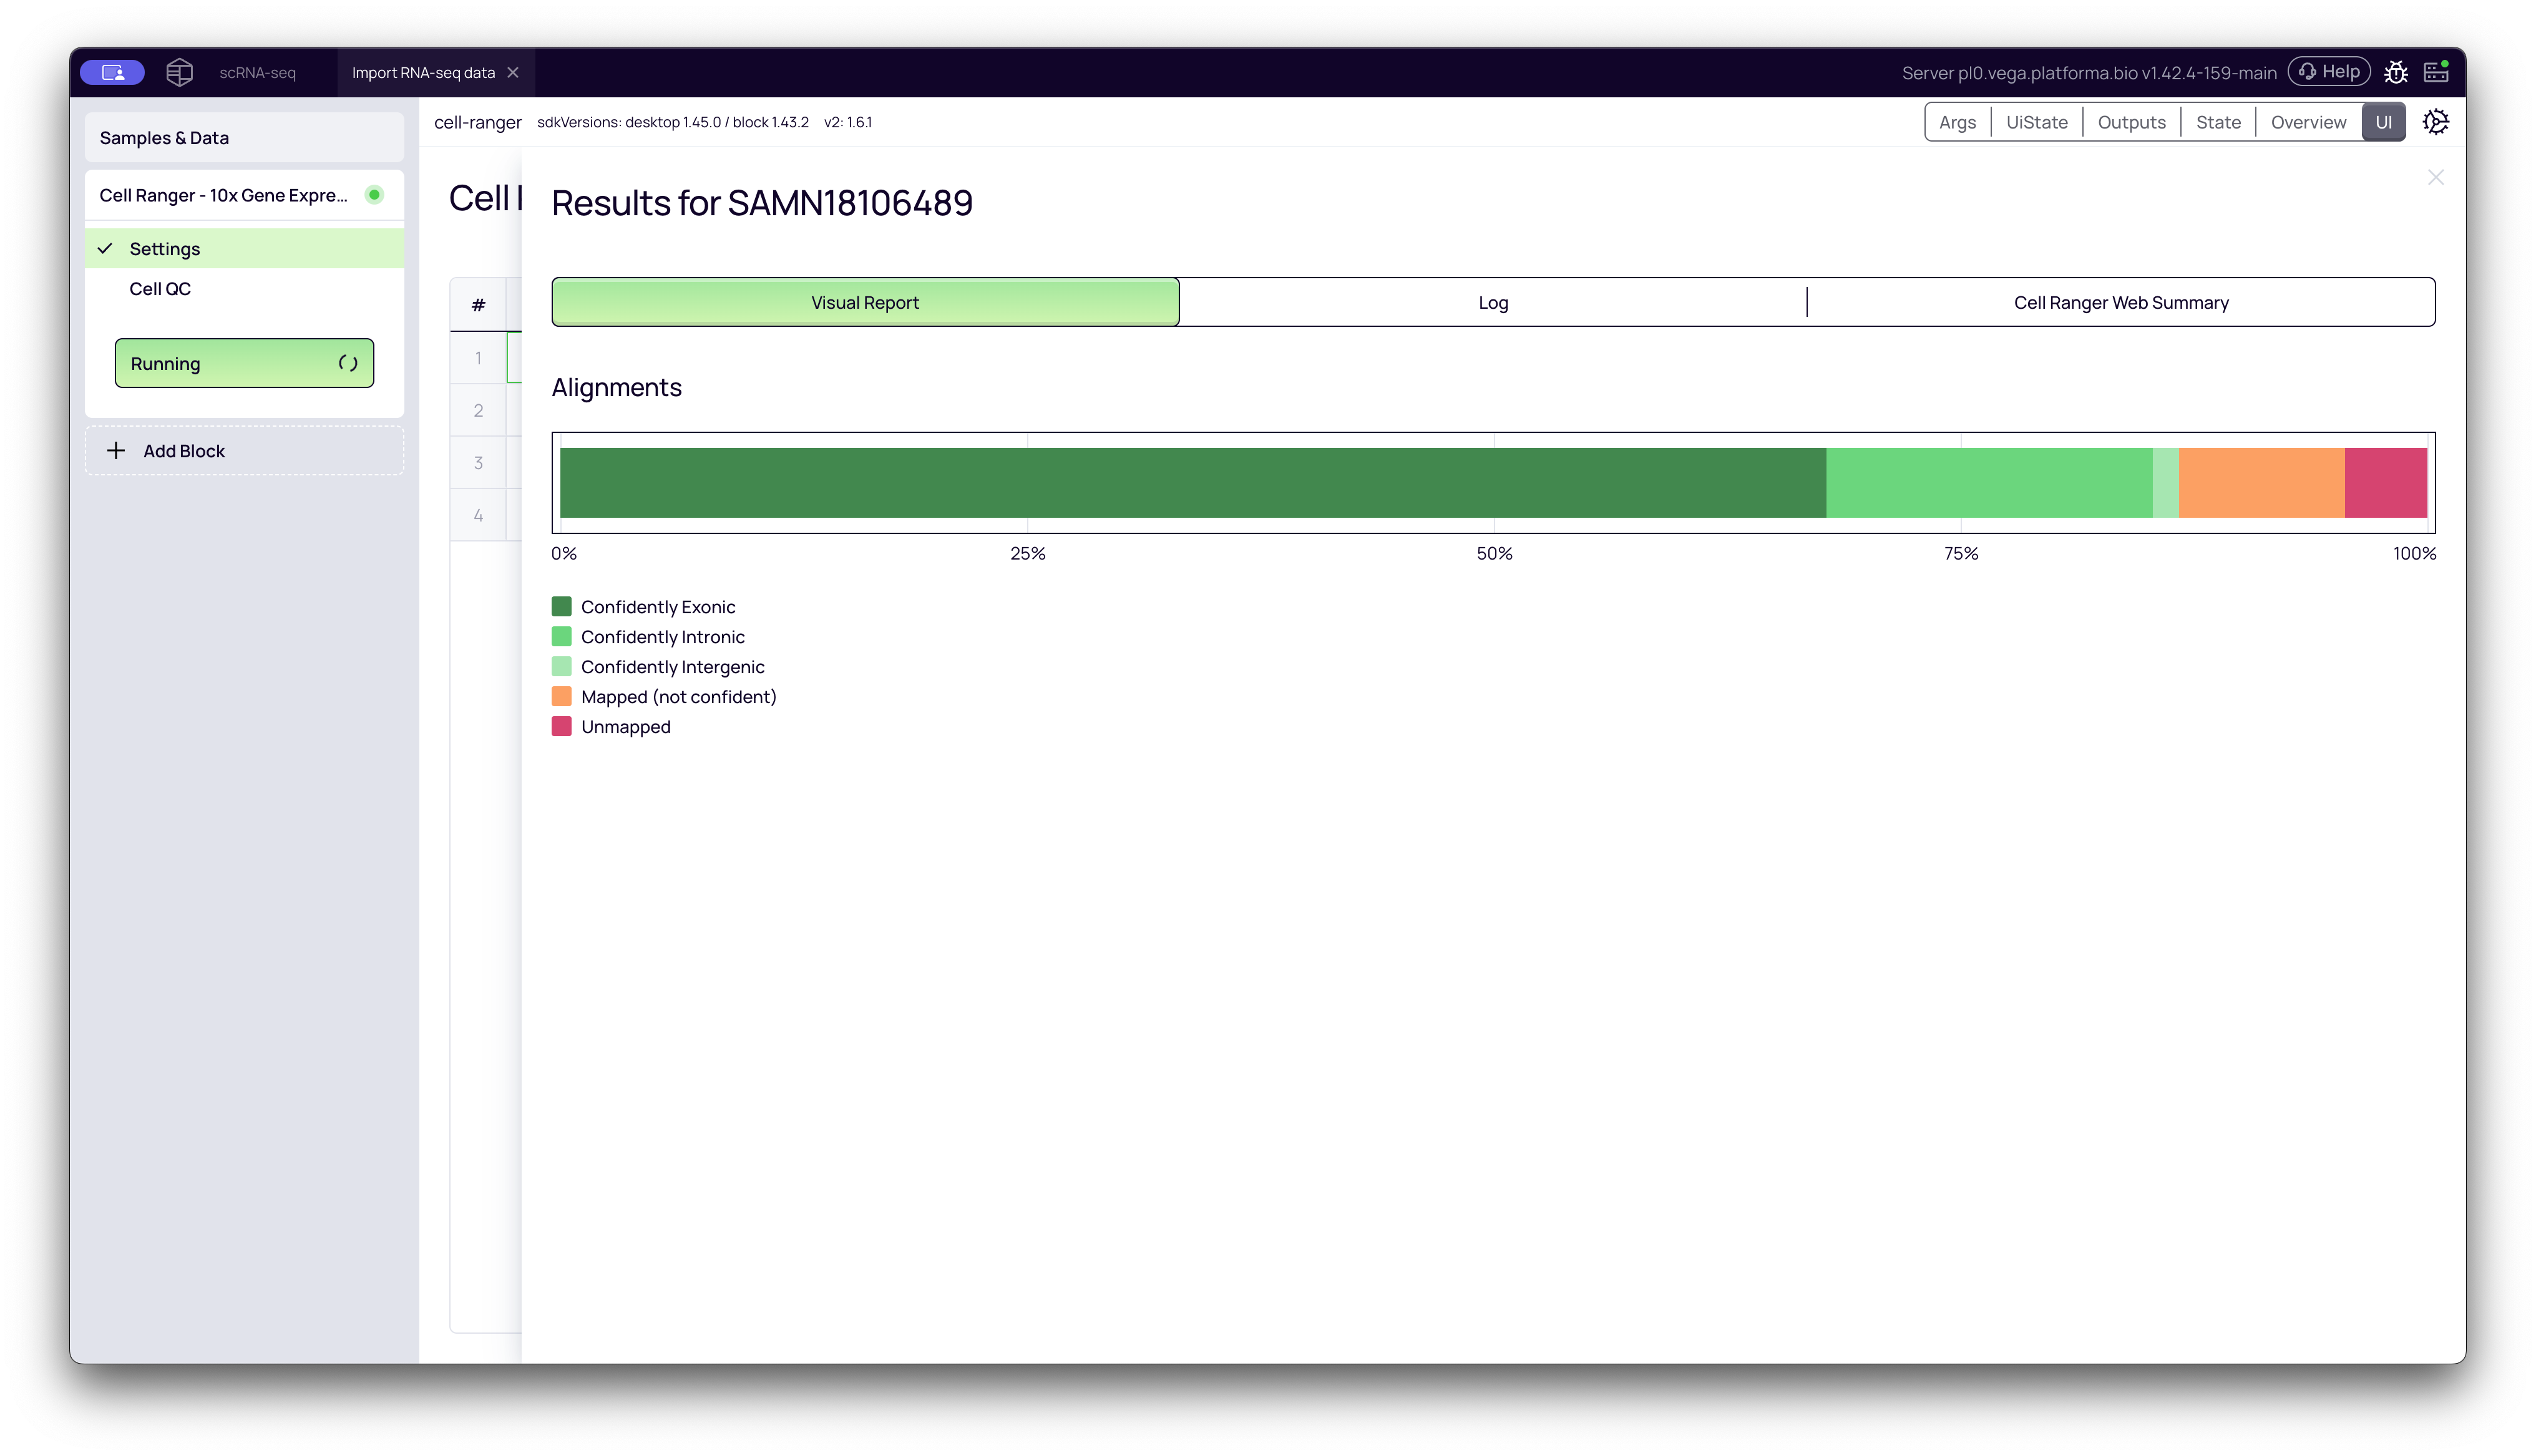Click the Running spinner indicator
The image size is (2536, 1456).
[x=348, y=363]
